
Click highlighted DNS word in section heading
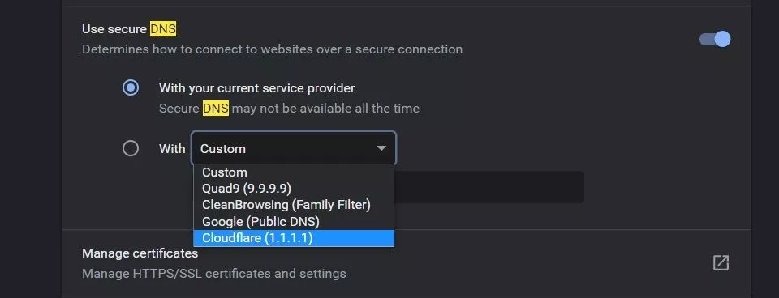click(163, 29)
